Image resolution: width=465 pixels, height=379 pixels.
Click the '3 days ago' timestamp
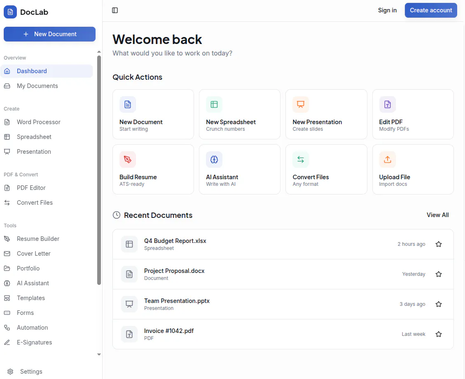point(412,304)
